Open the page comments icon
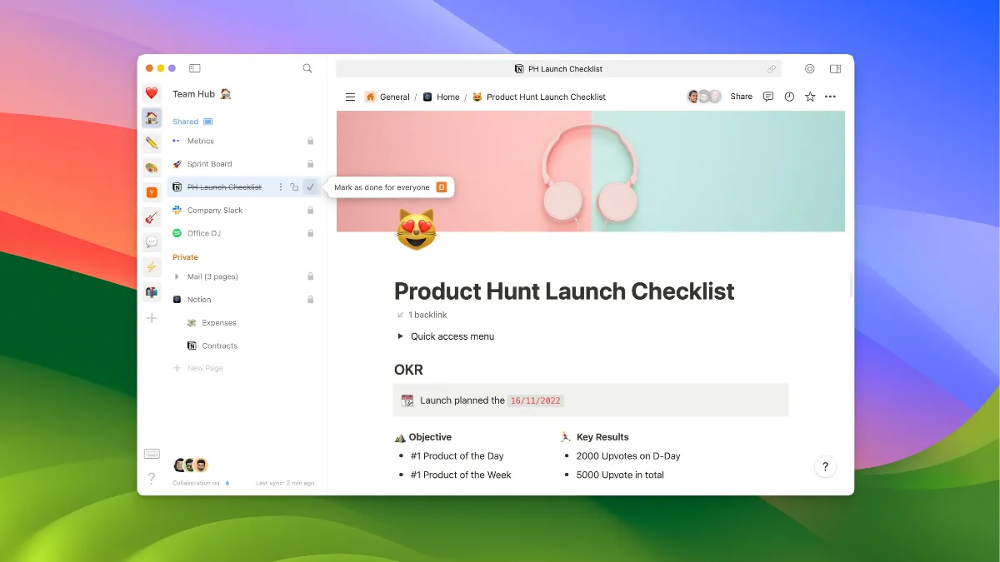The image size is (1000, 562). coord(768,97)
